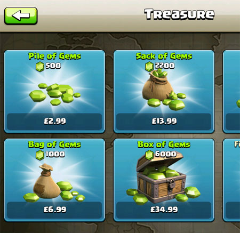
Task: Tap the gem icon beside 1000
Action: point(40,155)
